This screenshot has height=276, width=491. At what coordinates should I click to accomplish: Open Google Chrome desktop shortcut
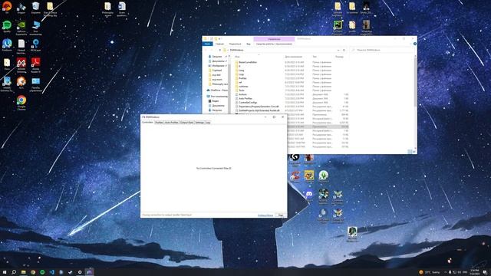click(x=21, y=103)
